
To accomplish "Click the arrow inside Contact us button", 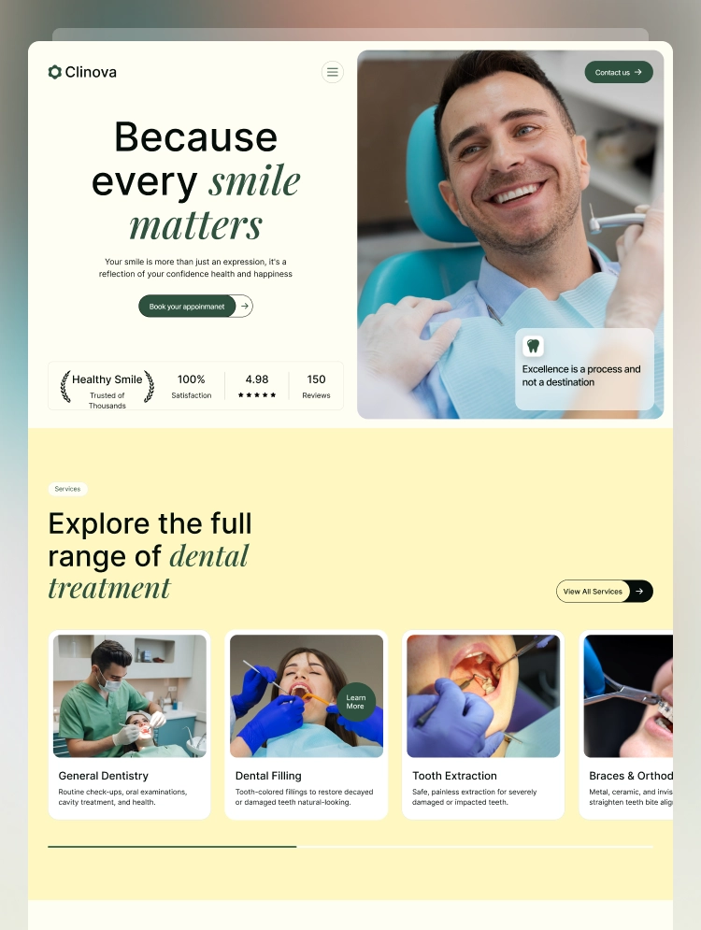I will pyautogui.click(x=638, y=72).
